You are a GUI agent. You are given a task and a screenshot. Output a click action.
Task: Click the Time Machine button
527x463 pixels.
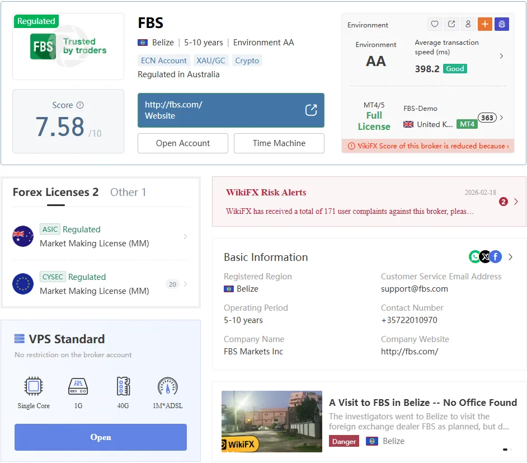pos(279,143)
